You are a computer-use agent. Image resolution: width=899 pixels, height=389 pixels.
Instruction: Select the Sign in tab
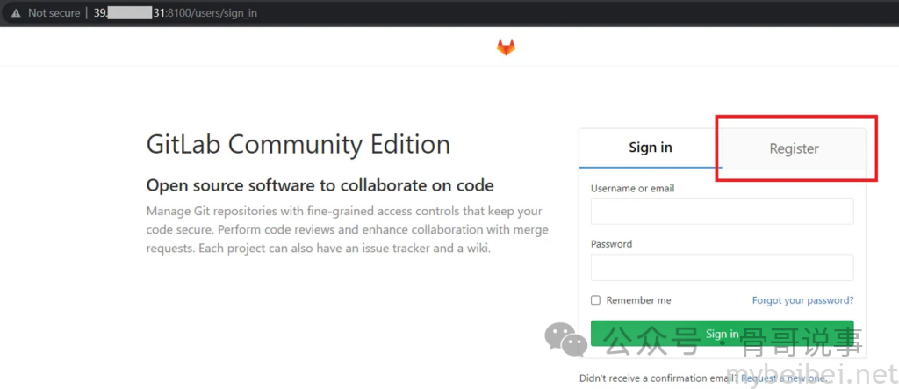coord(651,148)
